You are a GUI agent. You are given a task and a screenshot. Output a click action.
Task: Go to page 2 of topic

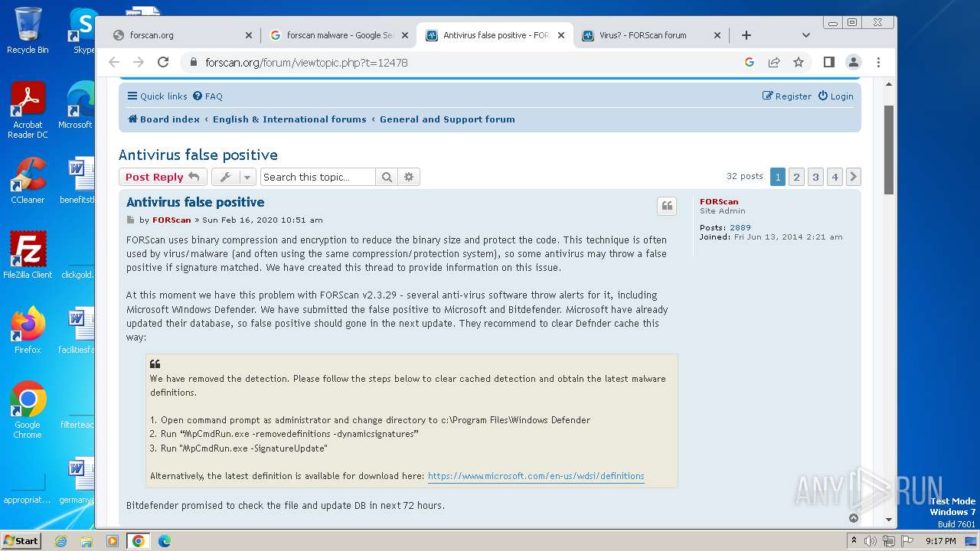(x=796, y=177)
